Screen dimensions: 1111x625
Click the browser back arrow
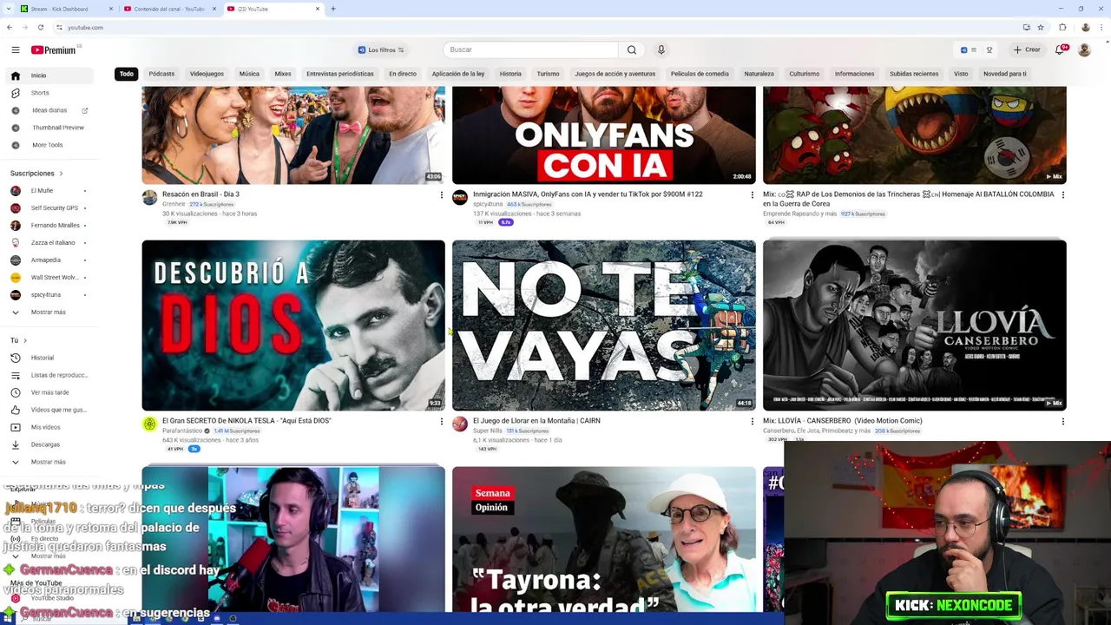[10, 27]
